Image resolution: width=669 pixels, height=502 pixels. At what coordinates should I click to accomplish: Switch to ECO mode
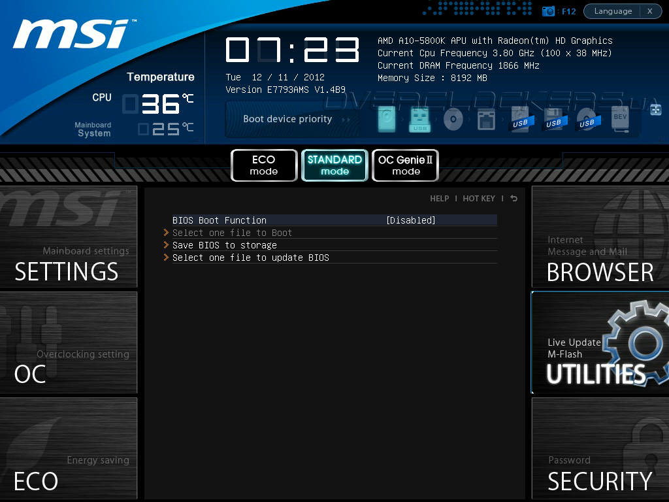(x=264, y=165)
